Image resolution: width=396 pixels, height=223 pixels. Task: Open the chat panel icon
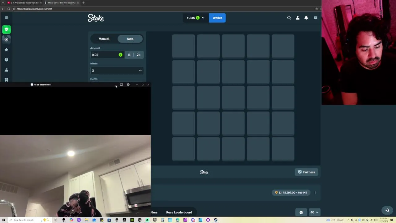click(315, 18)
